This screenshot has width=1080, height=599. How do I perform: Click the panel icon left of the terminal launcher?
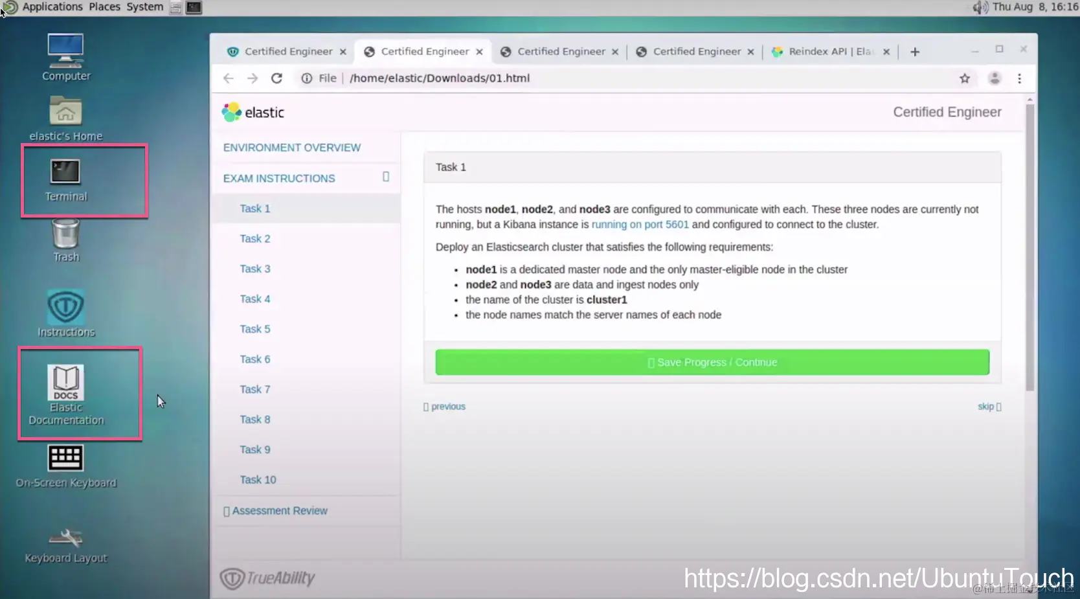175,8
